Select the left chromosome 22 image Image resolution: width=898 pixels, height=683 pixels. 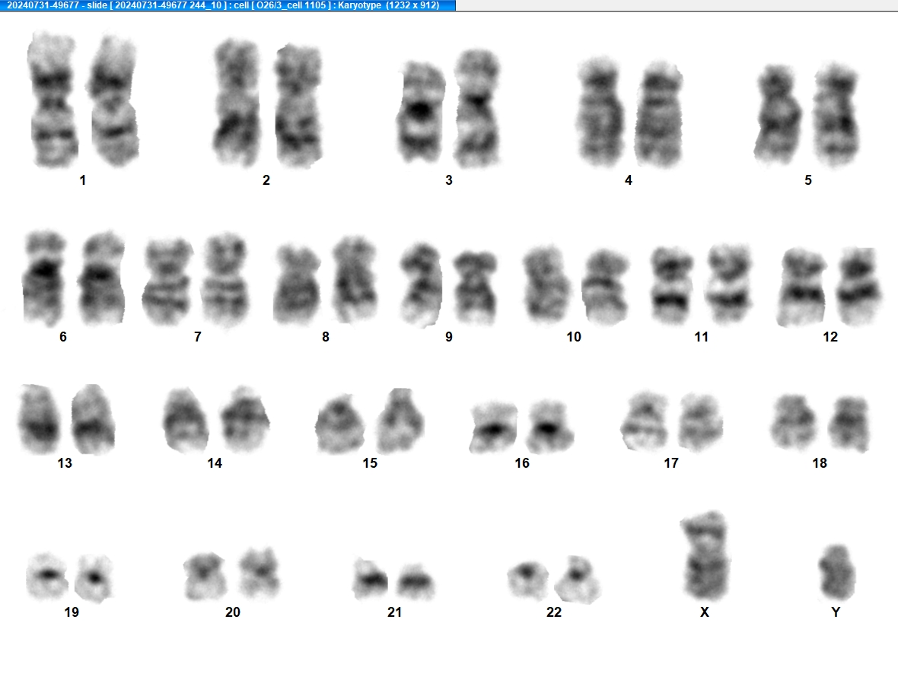[x=527, y=580]
